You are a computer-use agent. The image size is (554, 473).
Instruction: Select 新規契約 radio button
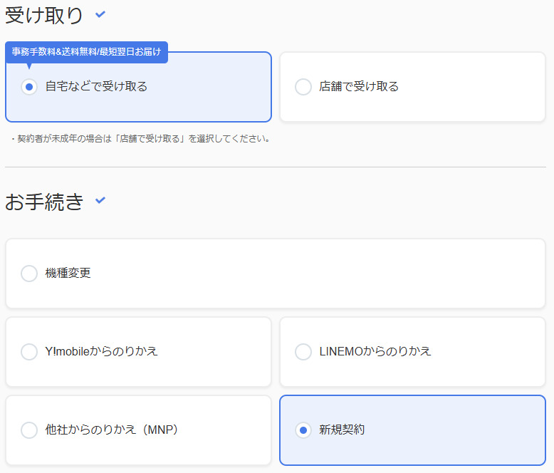[303, 430]
